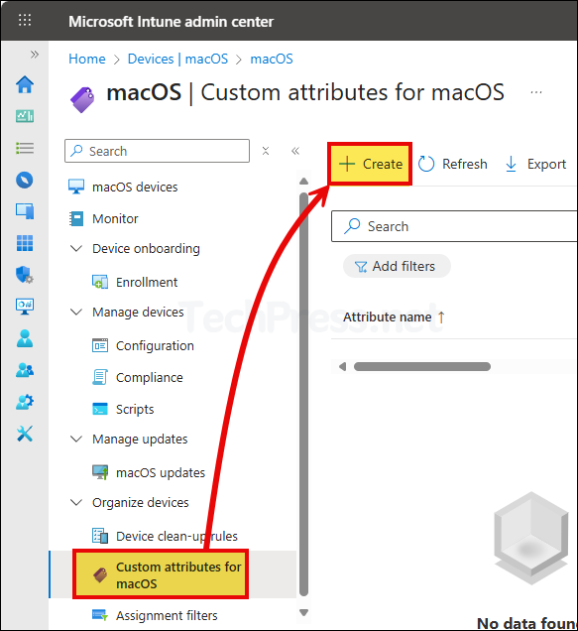
Task: Click the horizontal scrollbar thumb
Action: click(422, 367)
